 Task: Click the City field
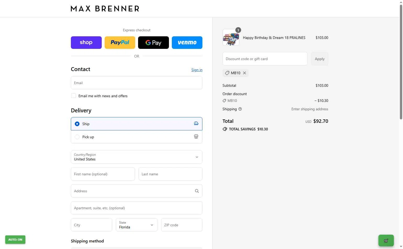(92, 225)
